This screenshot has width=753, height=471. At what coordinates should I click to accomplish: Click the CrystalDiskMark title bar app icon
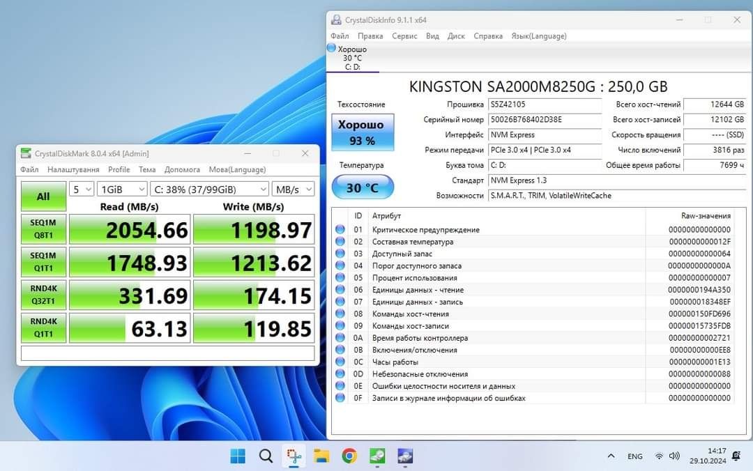(x=26, y=153)
